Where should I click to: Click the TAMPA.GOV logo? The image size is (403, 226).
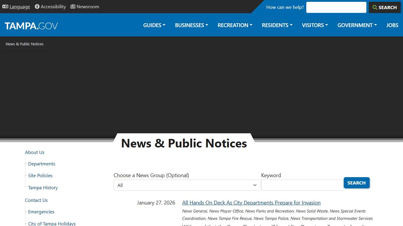31,25
